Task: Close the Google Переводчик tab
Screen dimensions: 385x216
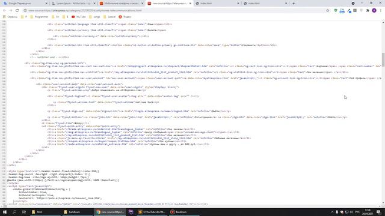Action: click(47, 4)
